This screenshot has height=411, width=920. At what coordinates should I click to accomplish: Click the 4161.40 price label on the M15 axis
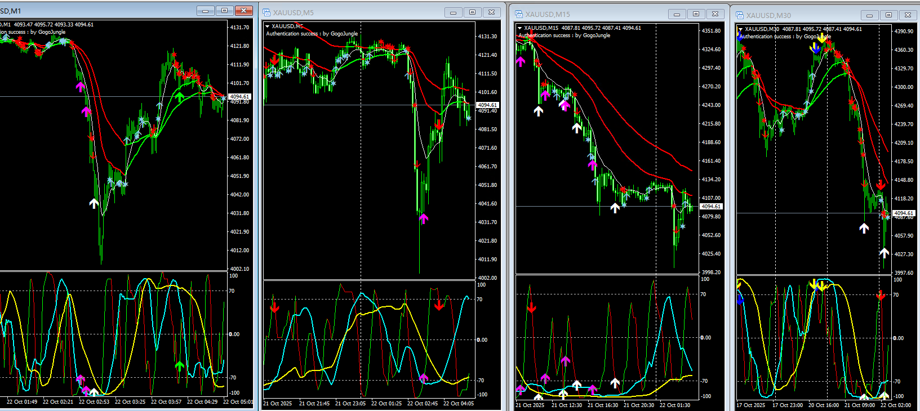click(711, 161)
